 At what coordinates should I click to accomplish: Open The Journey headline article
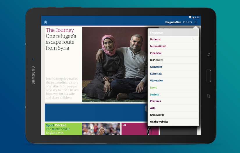[x=61, y=39]
